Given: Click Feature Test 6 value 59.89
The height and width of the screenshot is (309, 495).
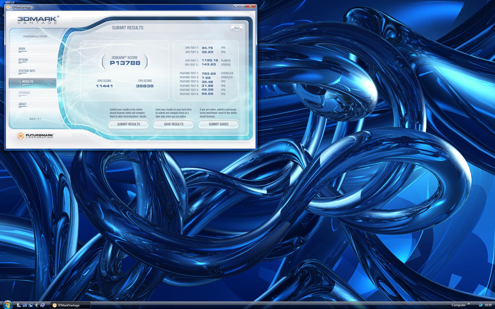Looking at the screenshot, I should pos(207,94).
